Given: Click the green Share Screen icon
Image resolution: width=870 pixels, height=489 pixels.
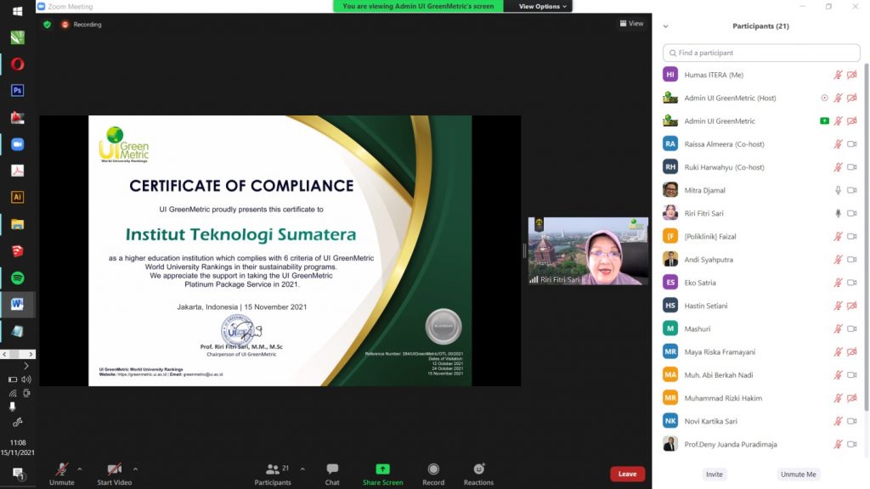Looking at the screenshot, I should tap(383, 469).
